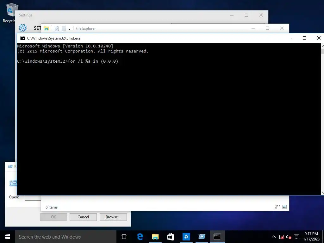Screen dimensions: 324x243
Task: Open Customize Quick Access Toolbar dropdown
Action: click(69, 28)
